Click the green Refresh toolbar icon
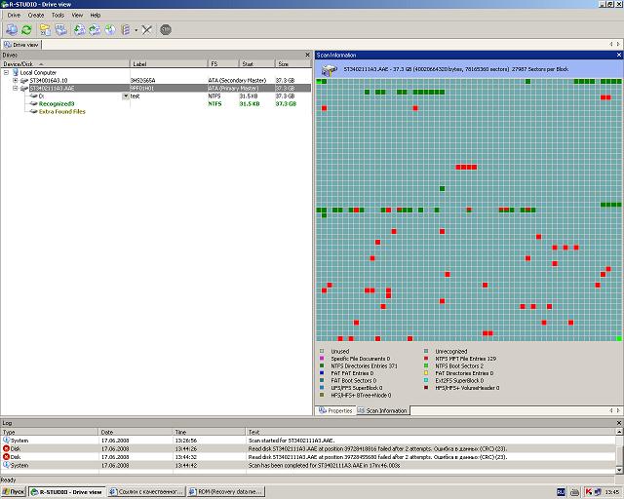624x499 pixels. coord(26,29)
